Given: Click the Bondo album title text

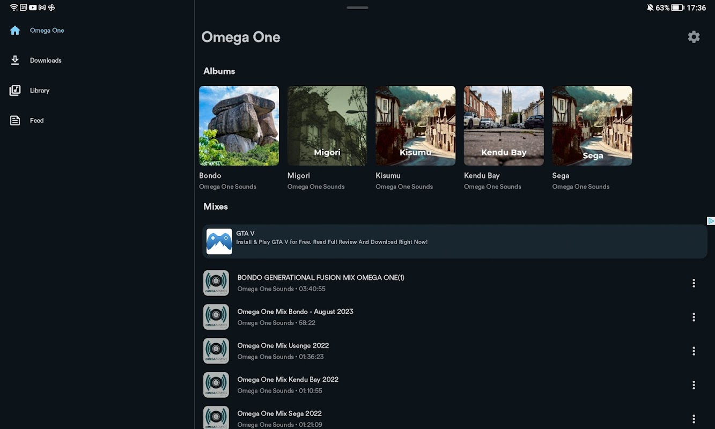Looking at the screenshot, I should pos(210,175).
